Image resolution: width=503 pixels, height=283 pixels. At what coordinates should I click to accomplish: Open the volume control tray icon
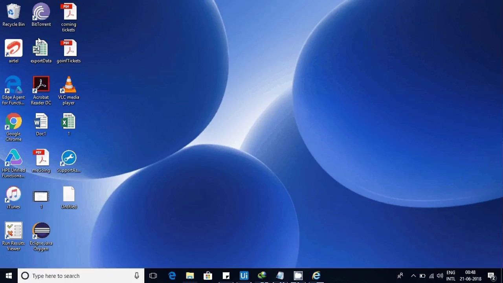(440, 276)
